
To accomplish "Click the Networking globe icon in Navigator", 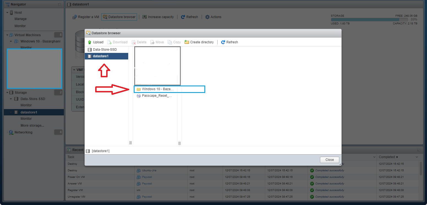I will 11,132.
